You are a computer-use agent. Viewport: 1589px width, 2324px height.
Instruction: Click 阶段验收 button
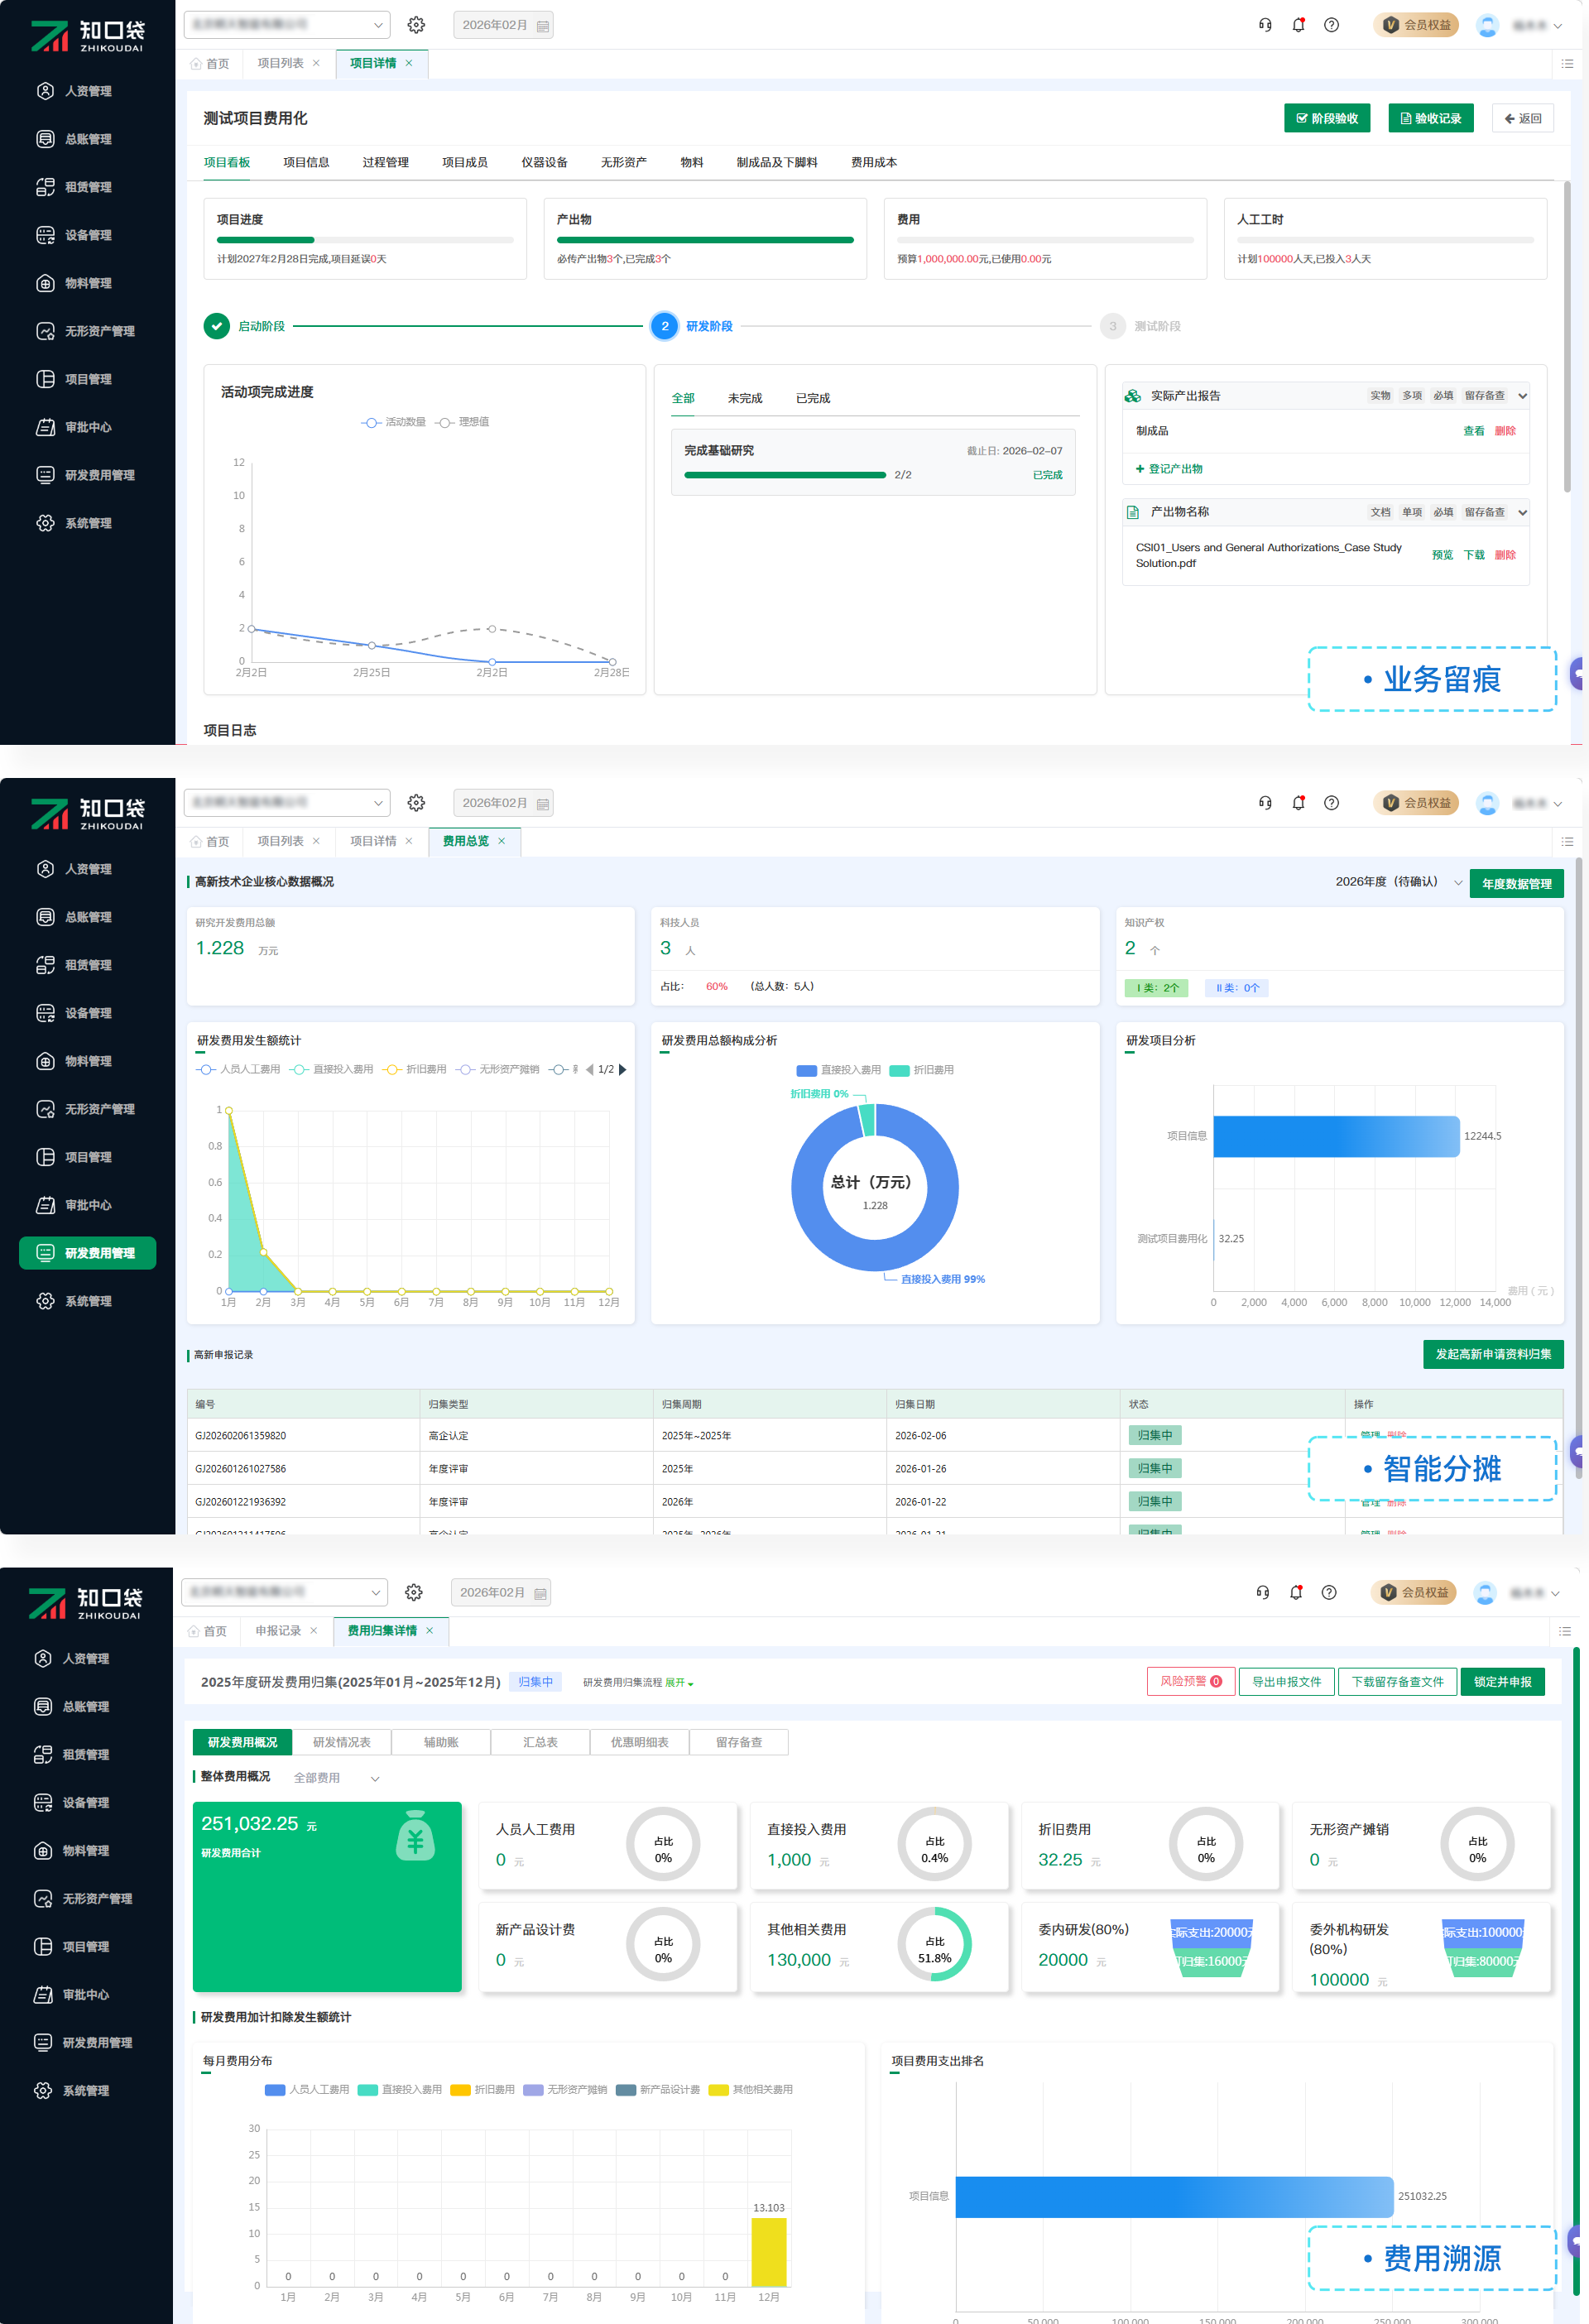(1327, 118)
